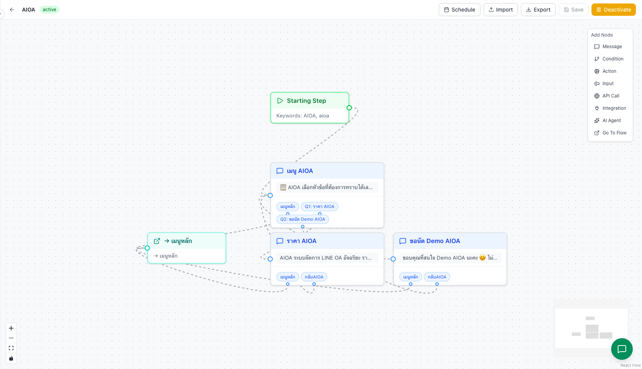Export the current flow
Viewport: 642px width, 369px height.
click(538, 10)
